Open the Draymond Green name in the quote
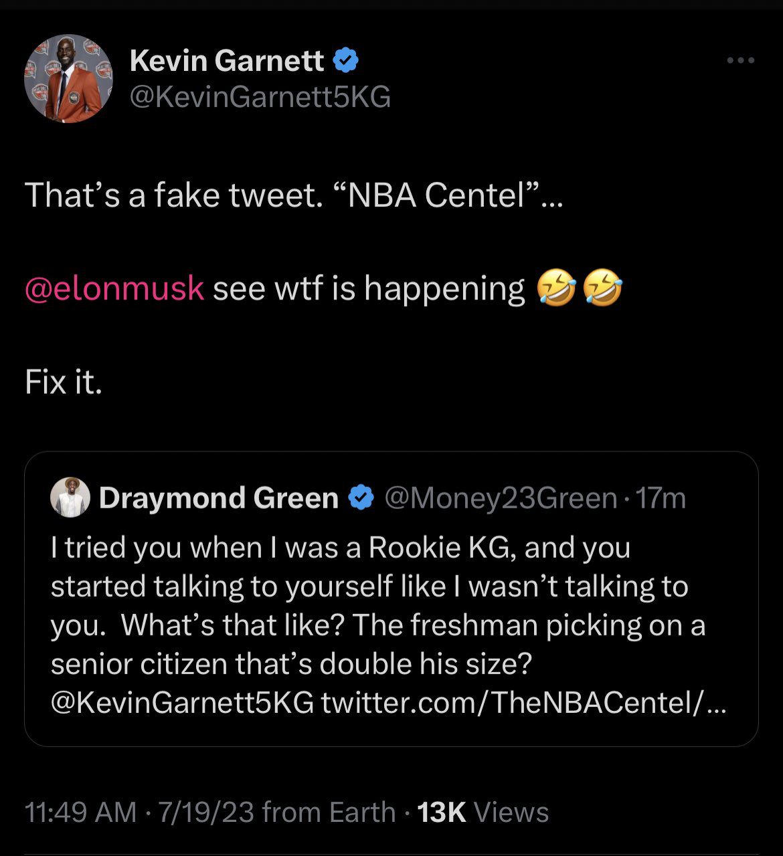The image size is (783, 856). point(219,498)
